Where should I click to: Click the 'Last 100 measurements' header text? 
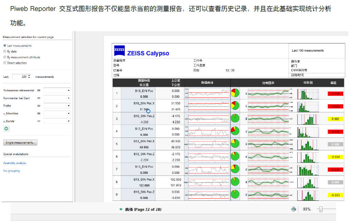pos(308,51)
